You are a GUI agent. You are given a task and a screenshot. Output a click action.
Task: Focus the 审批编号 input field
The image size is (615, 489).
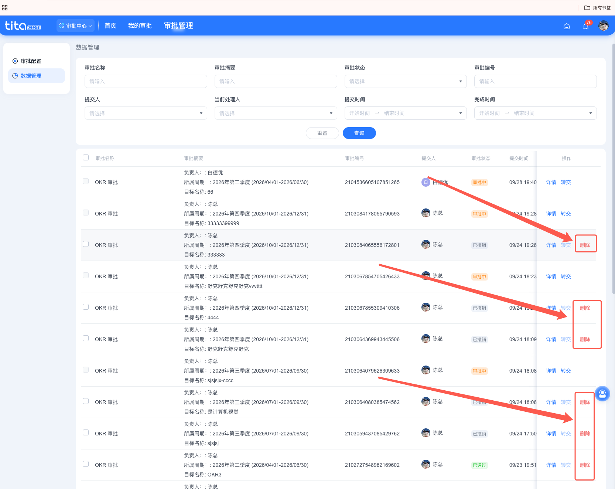pos(536,81)
